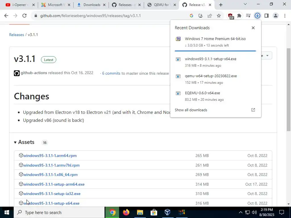This screenshot has width=291, height=218.
Task: Bookmark this page with the star icon
Action: click(x=219, y=16)
